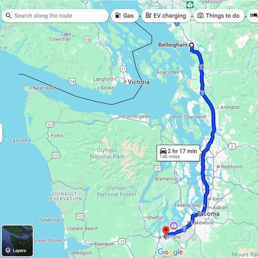Click the search magnifier icon

point(9,16)
